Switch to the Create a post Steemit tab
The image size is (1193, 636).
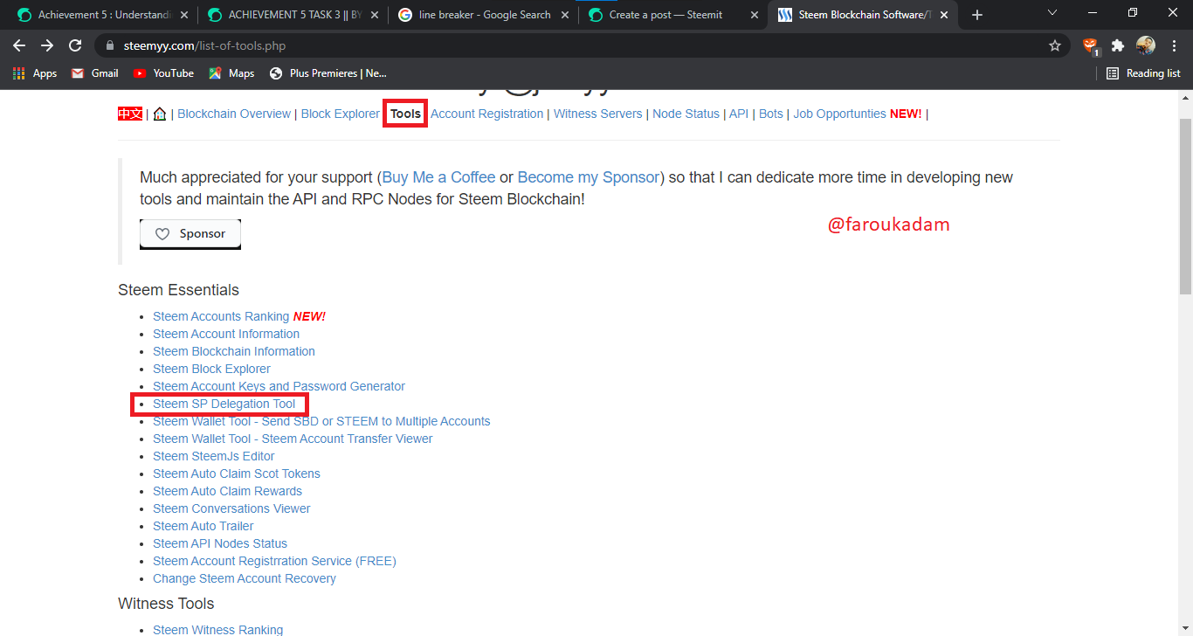[x=672, y=15]
